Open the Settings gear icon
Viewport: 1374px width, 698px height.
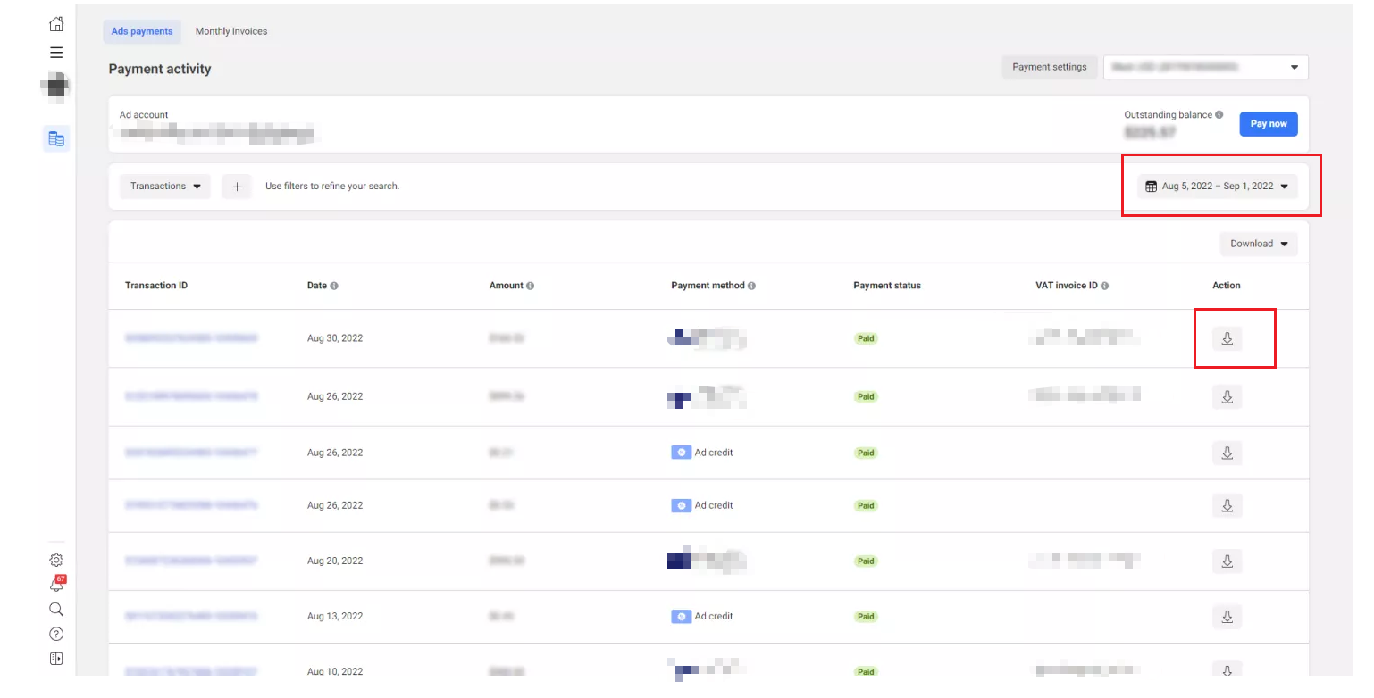(56, 559)
